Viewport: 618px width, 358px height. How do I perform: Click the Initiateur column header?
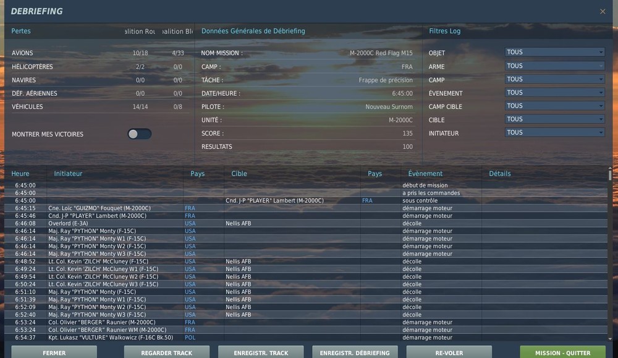68,174
